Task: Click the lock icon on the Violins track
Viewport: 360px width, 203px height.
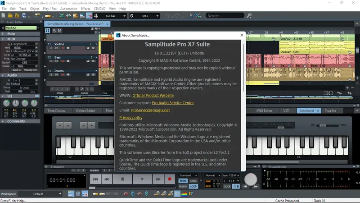Action: pos(88,48)
